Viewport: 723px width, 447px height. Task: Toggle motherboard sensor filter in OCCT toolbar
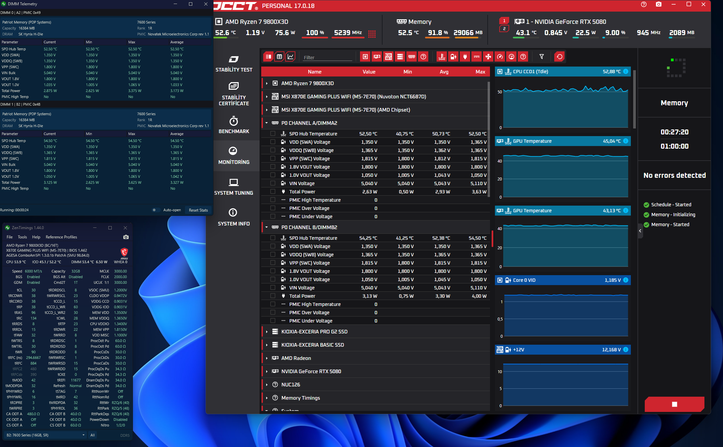tap(389, 57)
